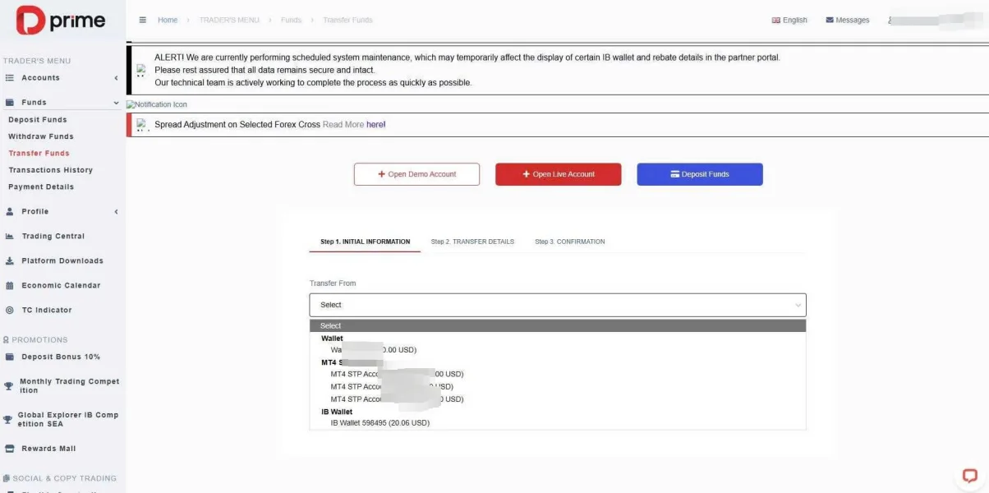Click the Economic Calendar icon
This screenshot has width=989, height=493.
point(10,285)
